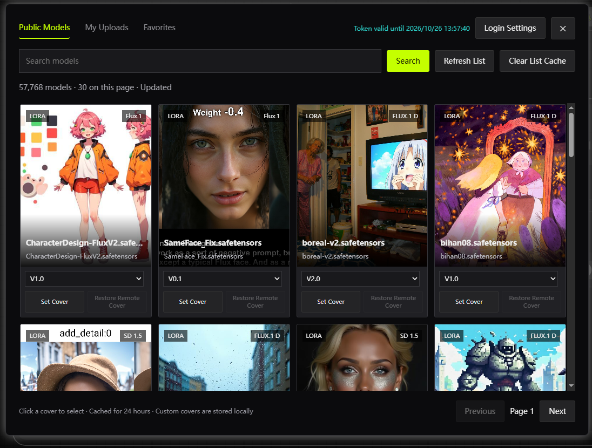The image size is (592, 448).
Task: Click the FLUX.1 D badge on boreal-v2 card
Action: click(405, 116)
